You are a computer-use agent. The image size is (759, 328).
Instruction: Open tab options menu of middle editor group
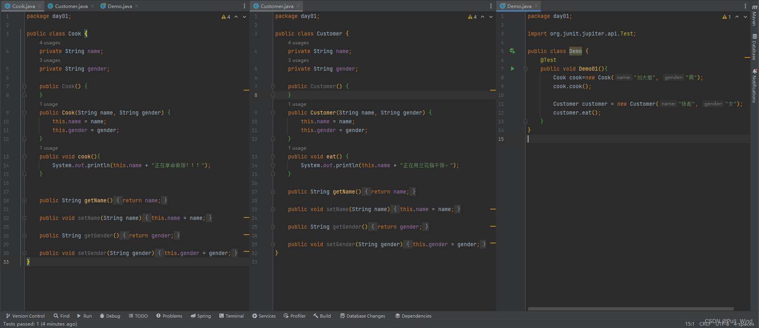tap(491, 6)
